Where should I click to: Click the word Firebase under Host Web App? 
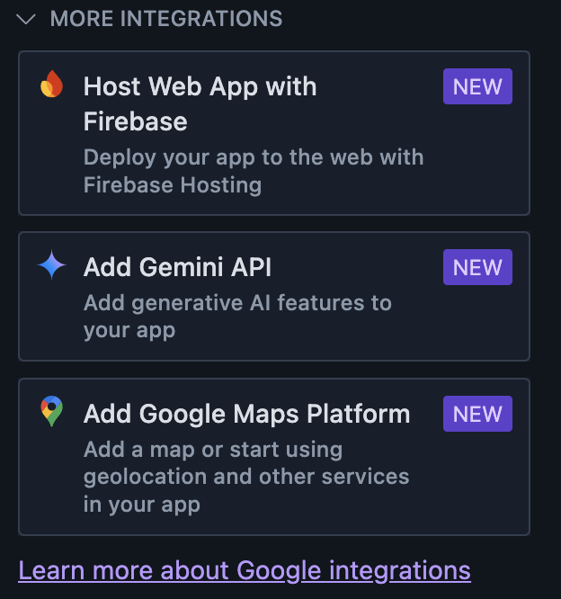click(x=135, y=121)
